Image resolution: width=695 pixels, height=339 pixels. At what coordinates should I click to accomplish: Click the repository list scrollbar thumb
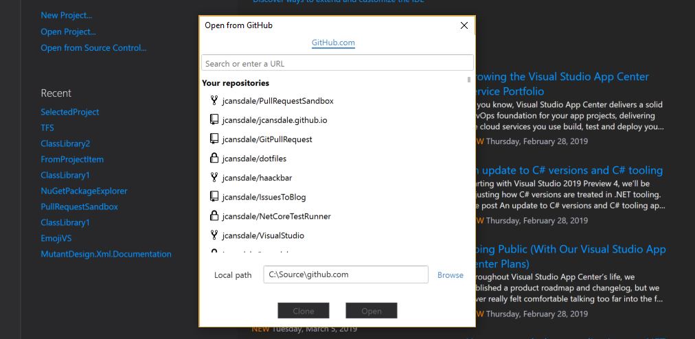point(469,80)
